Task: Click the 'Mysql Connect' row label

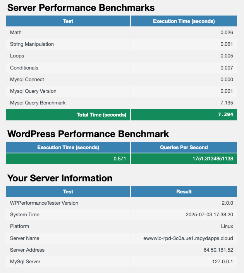Action: coord(27,80)
